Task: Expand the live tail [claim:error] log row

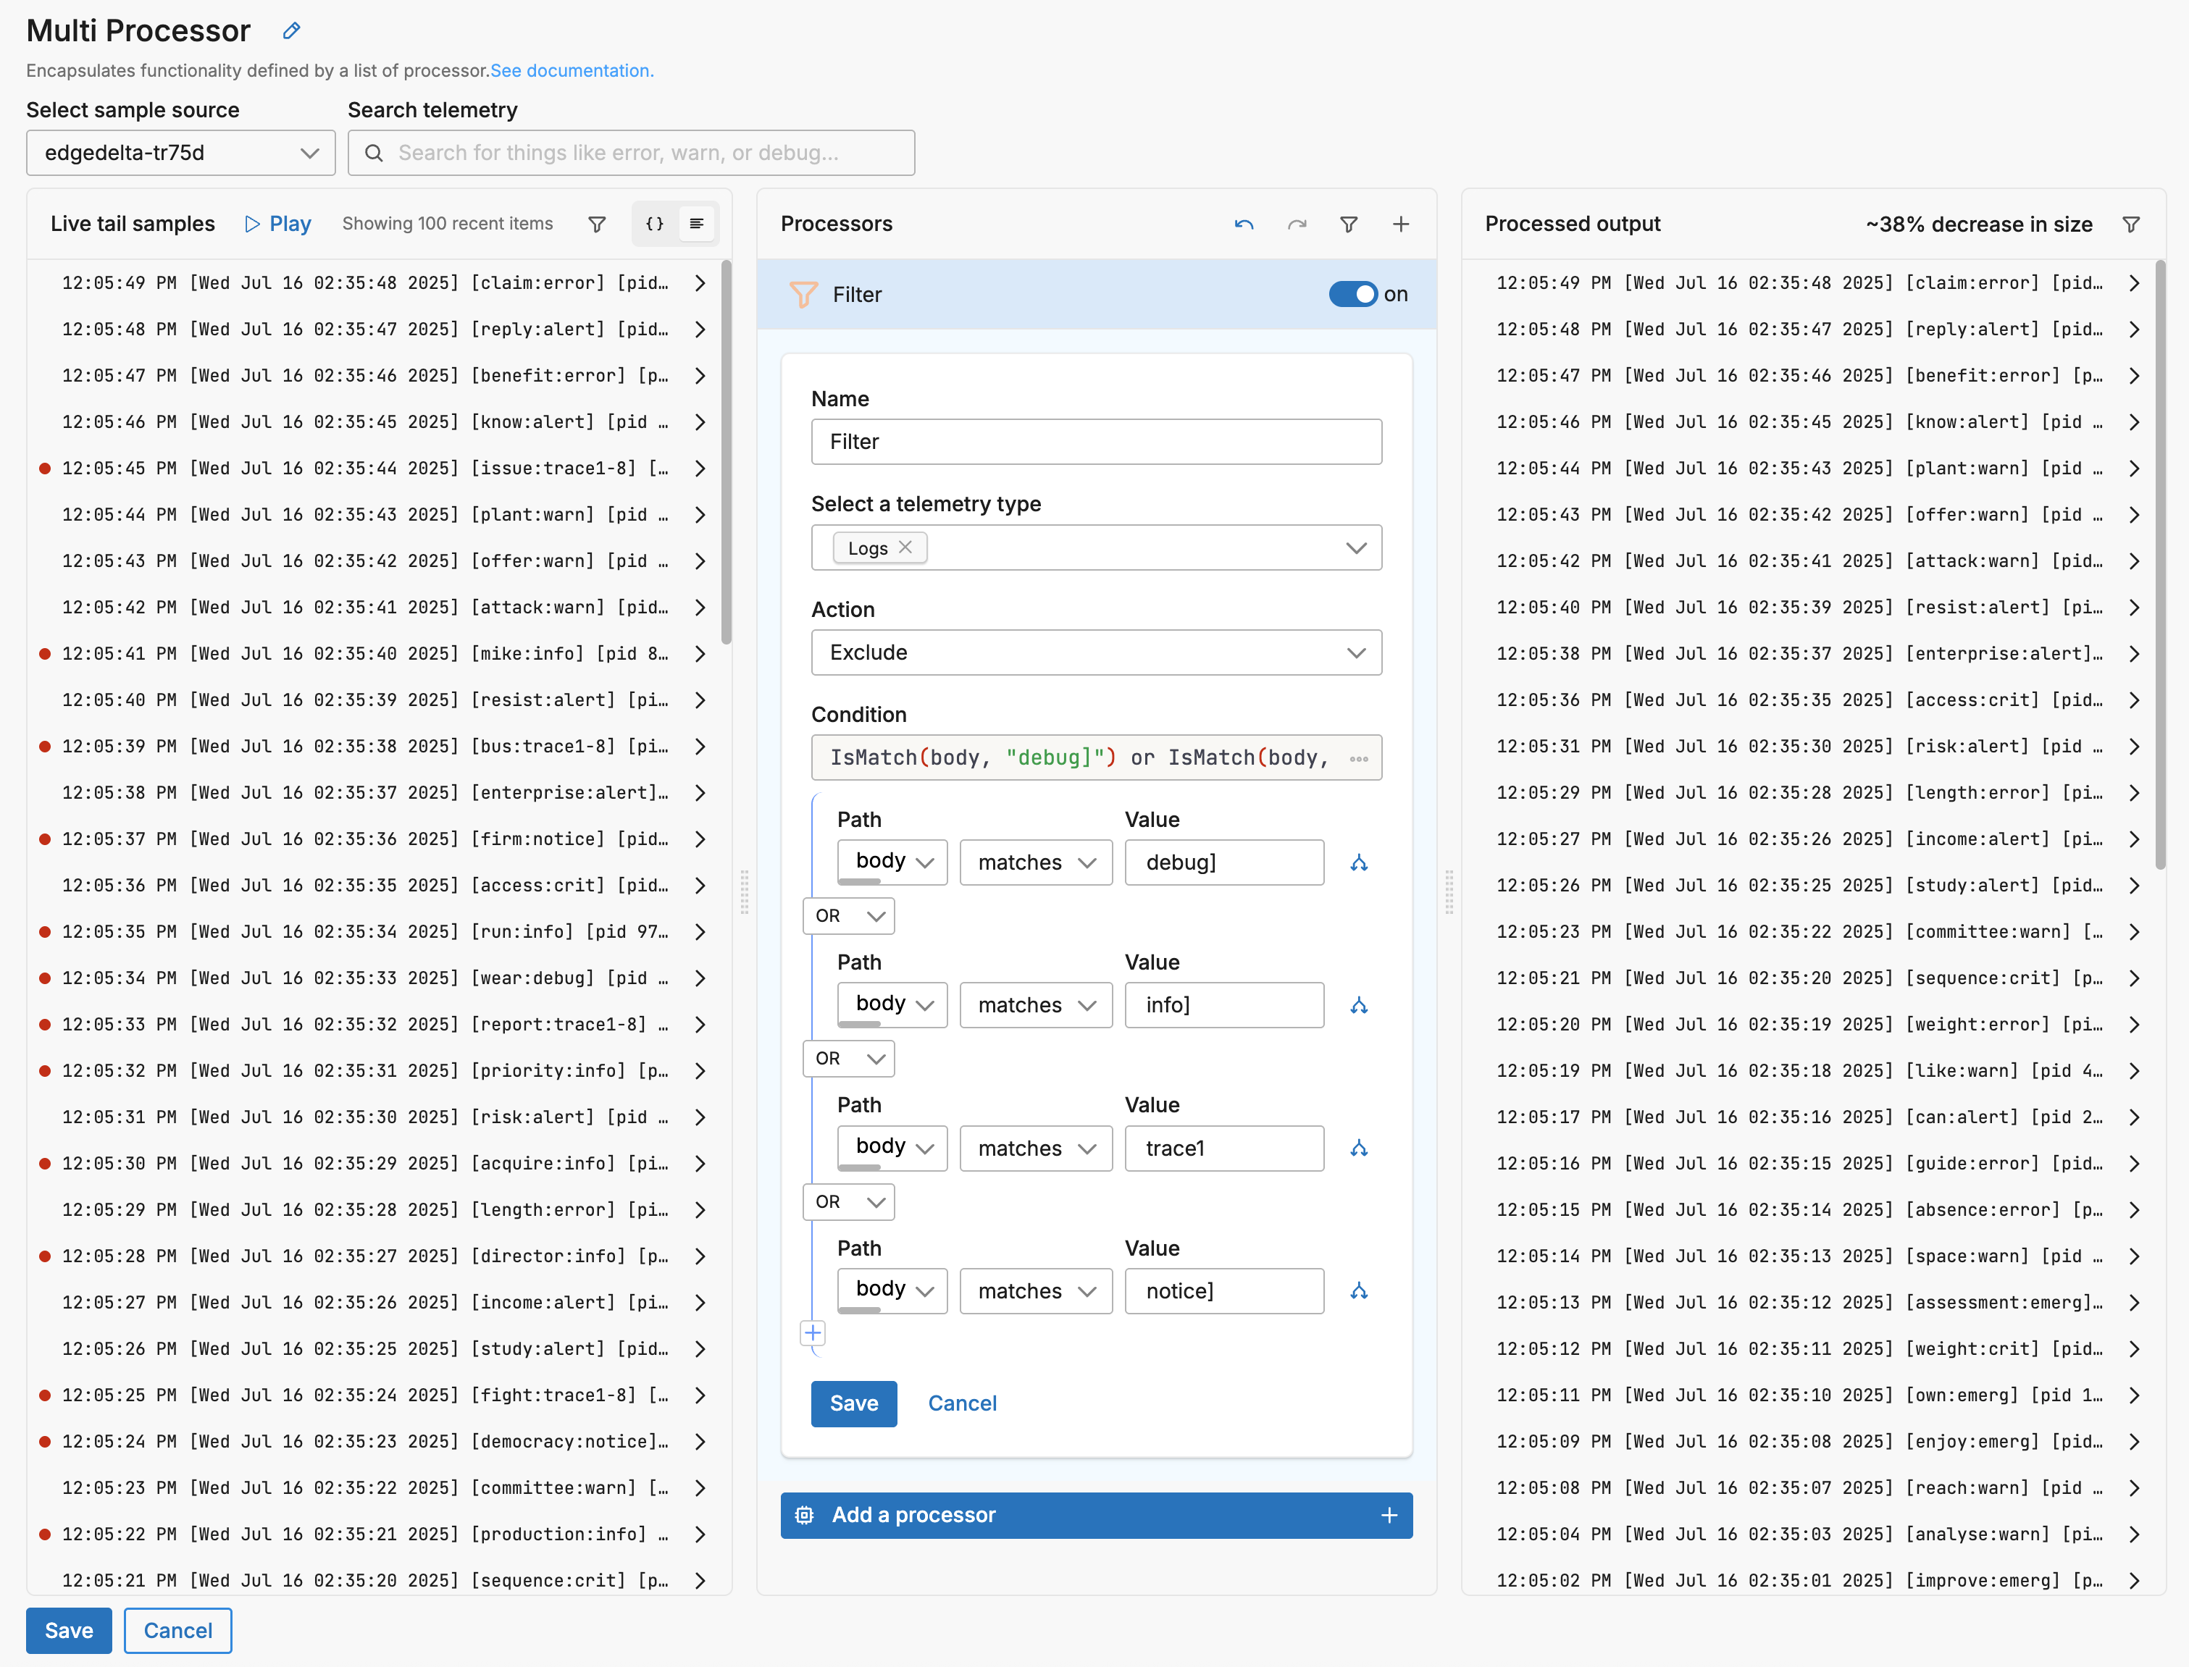Action: click(x=700, y=283)
